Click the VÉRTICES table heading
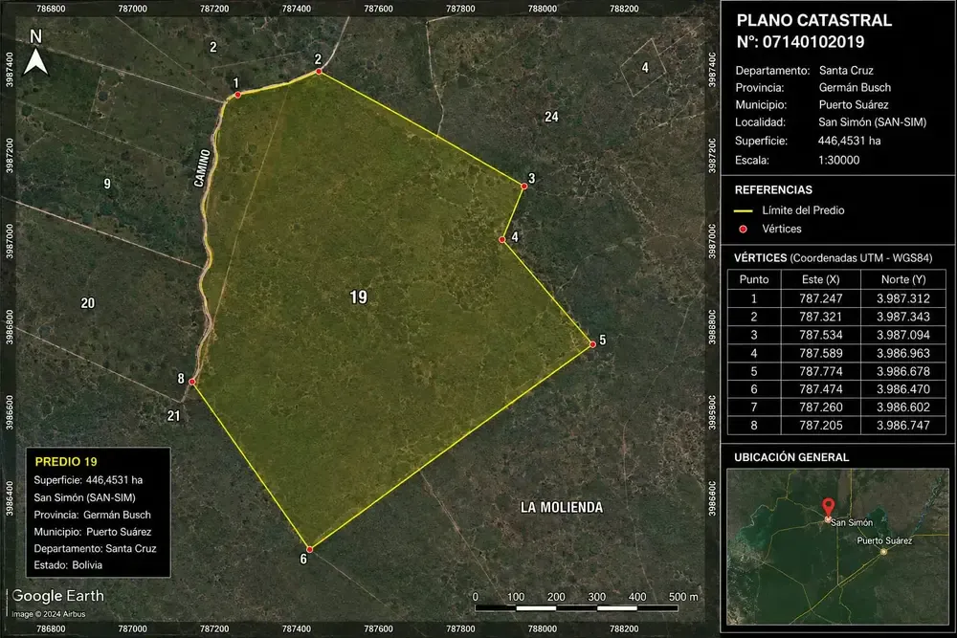Image resolution: width=957 pixels, height=638 pixels. (760, 258)
